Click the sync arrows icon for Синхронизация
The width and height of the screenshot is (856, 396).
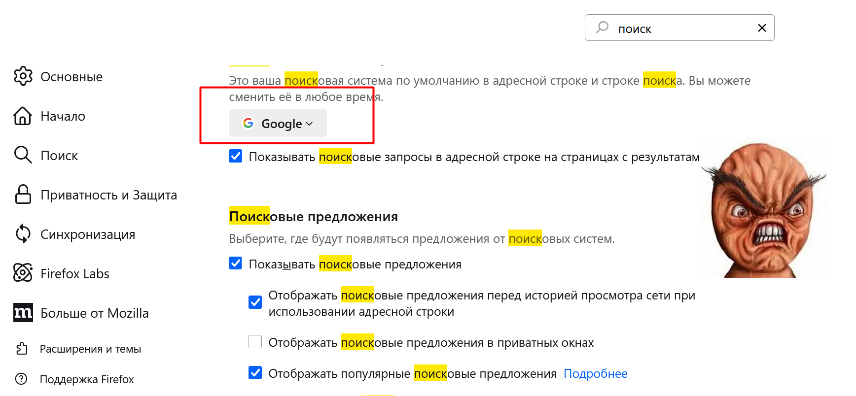point(23,234)
